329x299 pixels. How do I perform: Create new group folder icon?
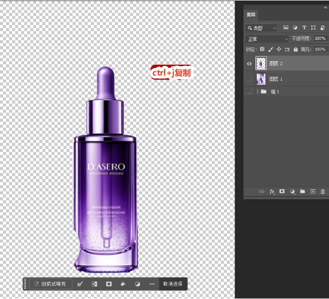pyautogui.click(x=302, y=191)
